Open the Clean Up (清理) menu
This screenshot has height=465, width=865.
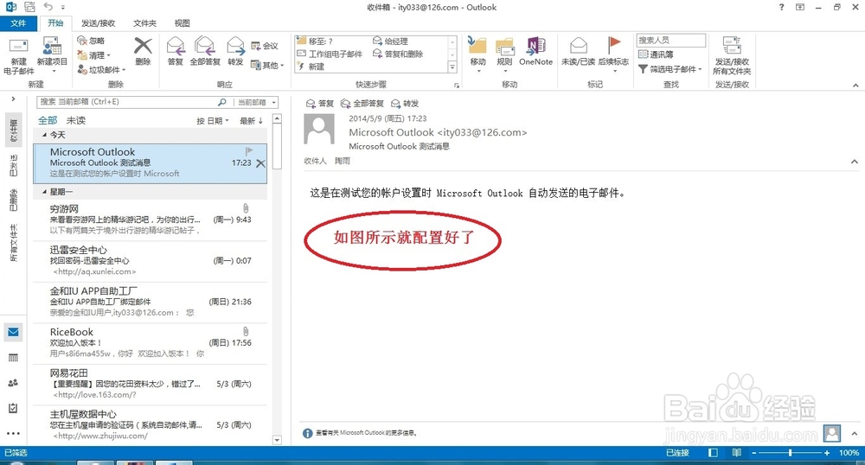click(x=93, y=55)
